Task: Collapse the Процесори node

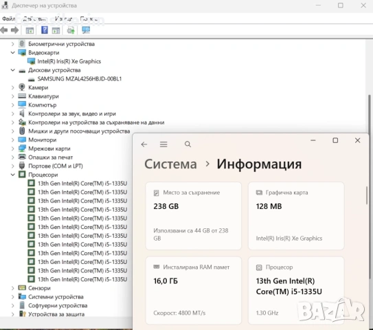Action: [12, 175]
